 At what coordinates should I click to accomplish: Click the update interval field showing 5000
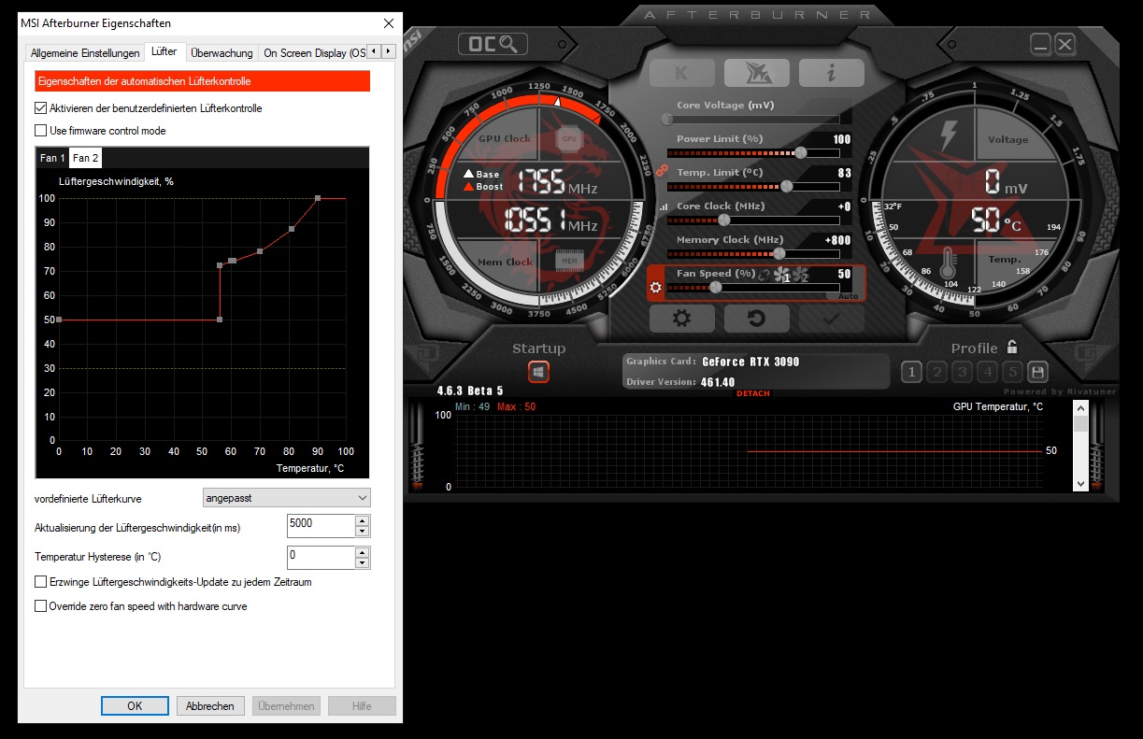click(321, 526)
